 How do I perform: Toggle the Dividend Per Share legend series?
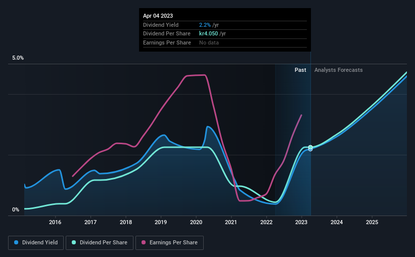[100, 243]
